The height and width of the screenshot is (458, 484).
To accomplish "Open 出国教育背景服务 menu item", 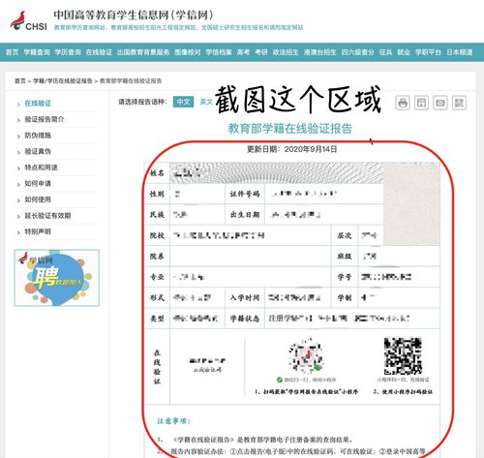I will [x=143, y=52].
